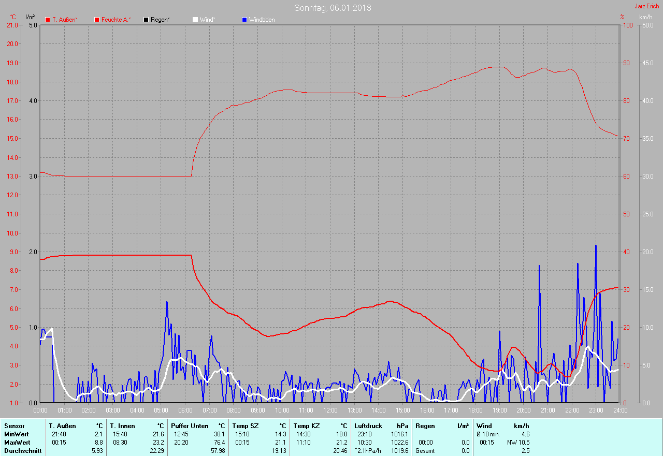Screen dimensions: 663x456
Task: Click the 12:00 time axis label
Action: pos(330,410)
